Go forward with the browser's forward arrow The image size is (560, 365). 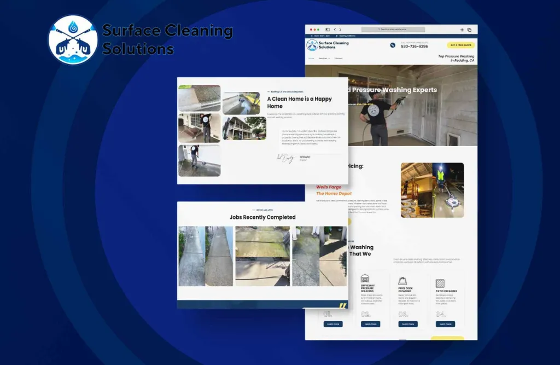tap(340, 30)
